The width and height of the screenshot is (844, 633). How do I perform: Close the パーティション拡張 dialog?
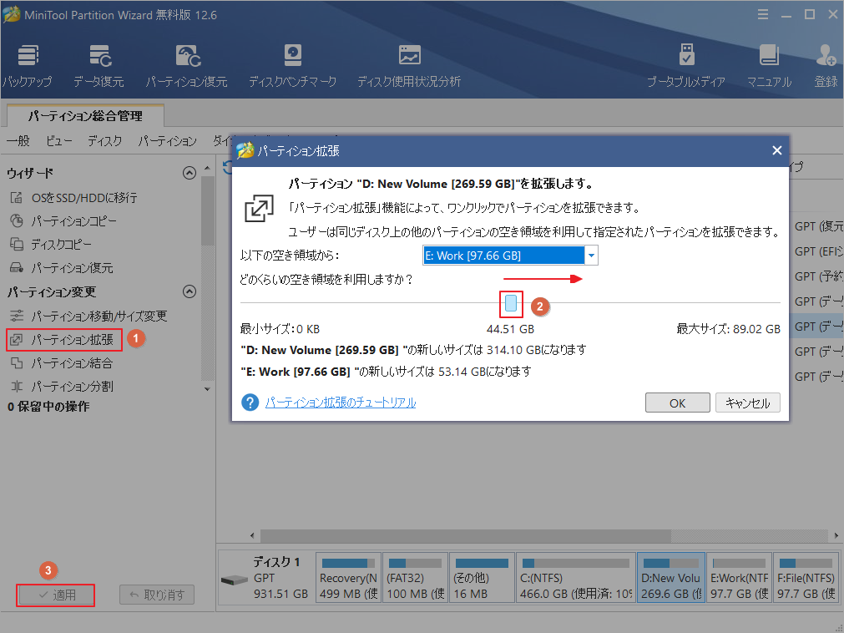tap(776, 150)
